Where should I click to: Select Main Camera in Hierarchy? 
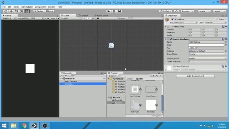tap(71, 81)
